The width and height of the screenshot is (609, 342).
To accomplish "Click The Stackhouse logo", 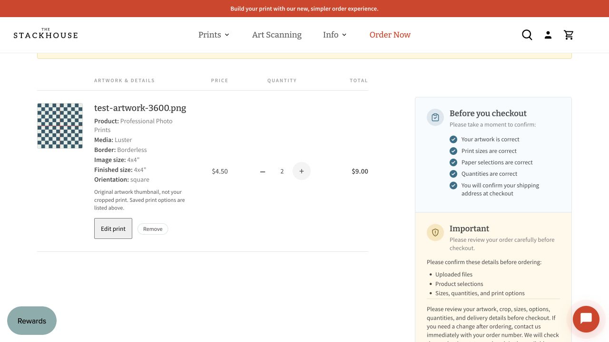I will pos(46,33).
